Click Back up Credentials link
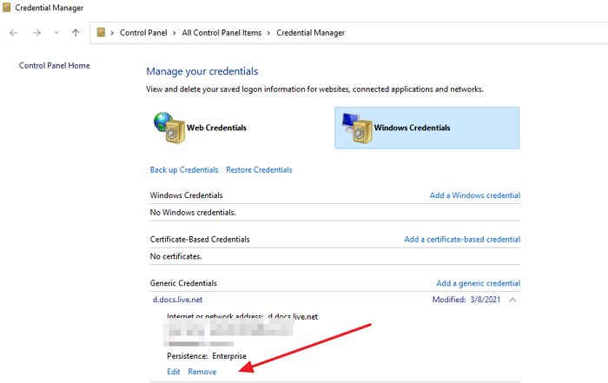This screenshot has width=608, height=383. click(184, 169)
